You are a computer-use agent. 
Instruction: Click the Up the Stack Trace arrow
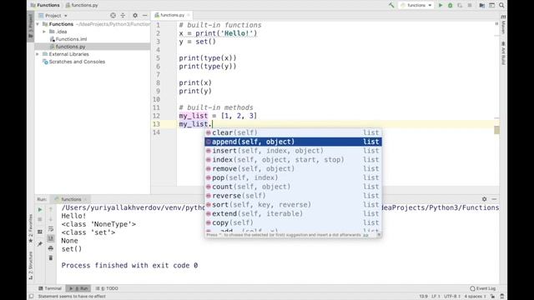coord(51,209)
